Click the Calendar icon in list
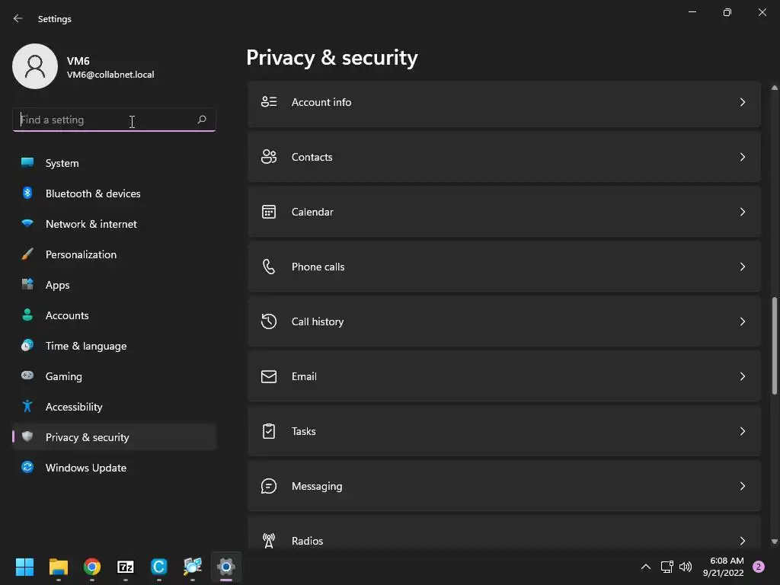Image resolution: width=780 pixels, height=585 pixels. (x=269, y=212)
